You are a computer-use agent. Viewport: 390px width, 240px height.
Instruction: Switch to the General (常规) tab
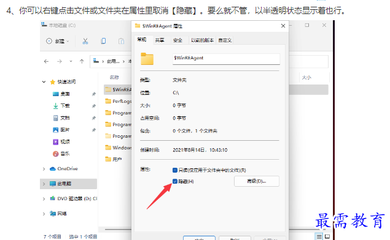(x=142, y=40)
